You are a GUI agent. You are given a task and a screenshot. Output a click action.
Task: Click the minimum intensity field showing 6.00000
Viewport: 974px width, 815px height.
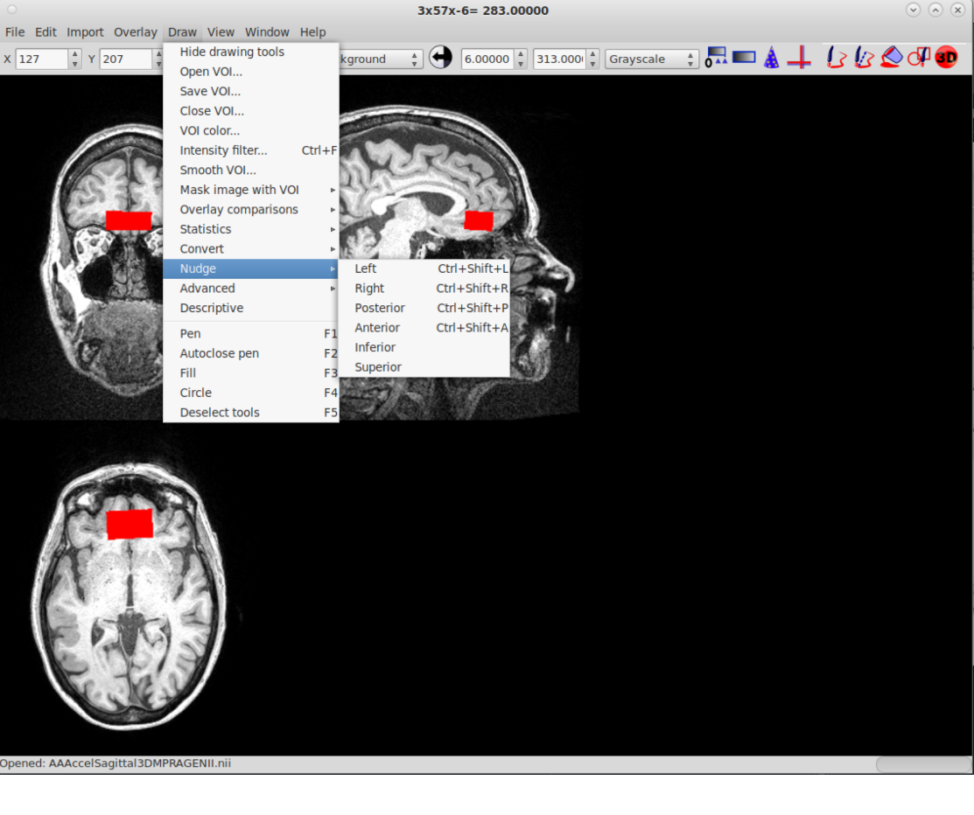487,59
